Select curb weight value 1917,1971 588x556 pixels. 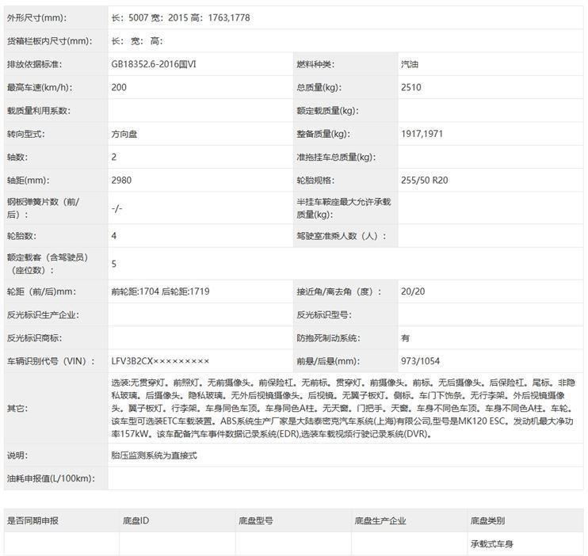point(422,134)
